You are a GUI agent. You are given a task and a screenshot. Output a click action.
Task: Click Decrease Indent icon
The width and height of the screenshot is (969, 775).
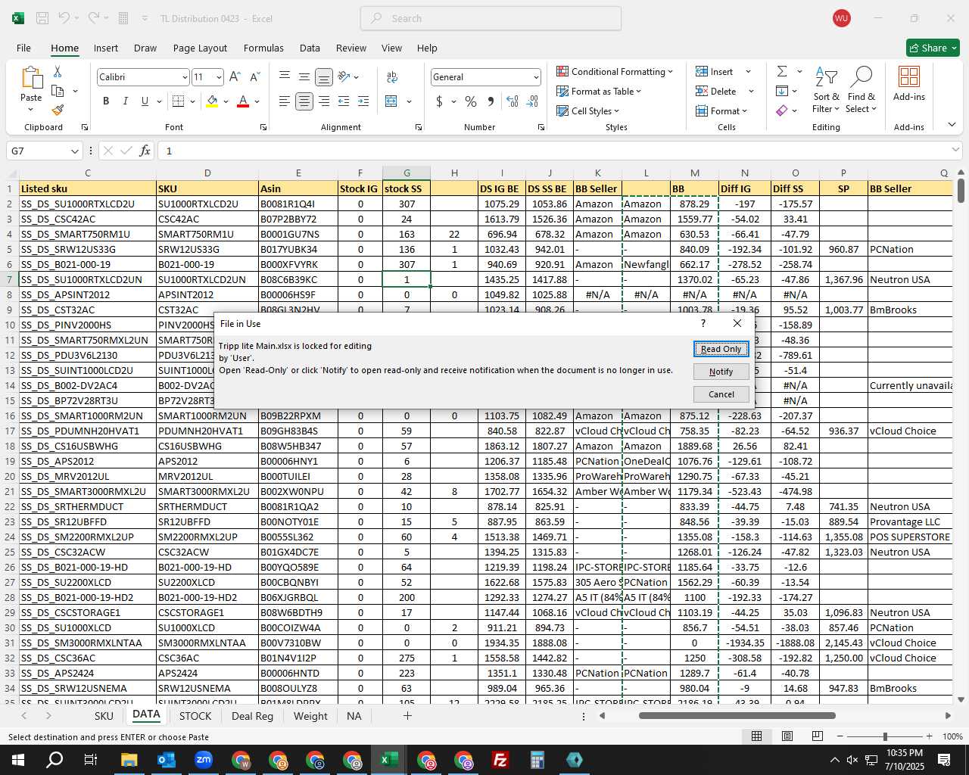point(344,101)
